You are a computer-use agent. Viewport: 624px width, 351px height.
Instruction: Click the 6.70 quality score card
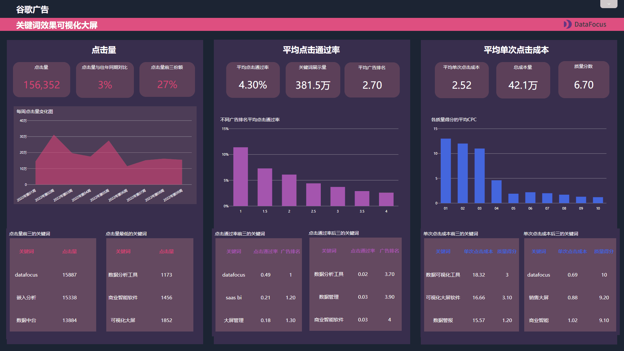click(x=584, y=80)
